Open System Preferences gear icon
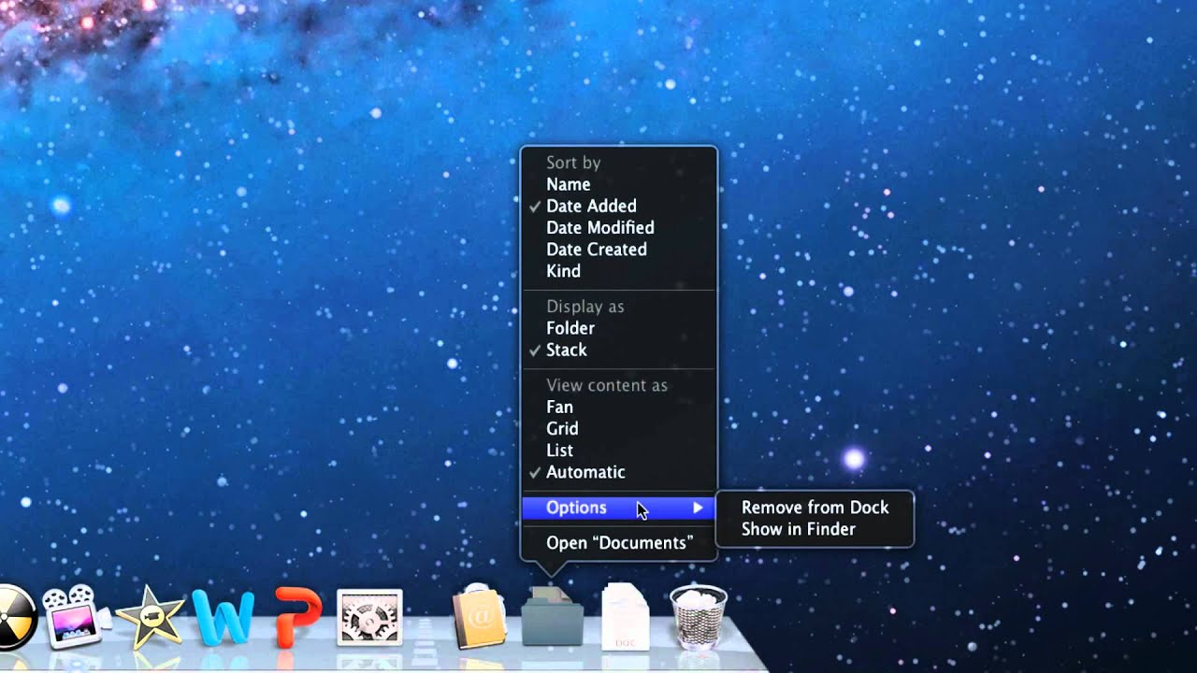 point(369,617)
